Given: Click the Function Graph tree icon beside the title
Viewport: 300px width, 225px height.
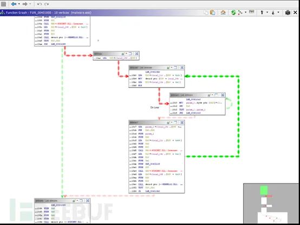Looking at the screenshot, I should pos(2,12).
